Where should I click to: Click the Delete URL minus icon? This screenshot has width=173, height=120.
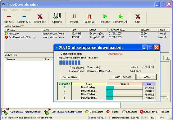tap(24, 16)
